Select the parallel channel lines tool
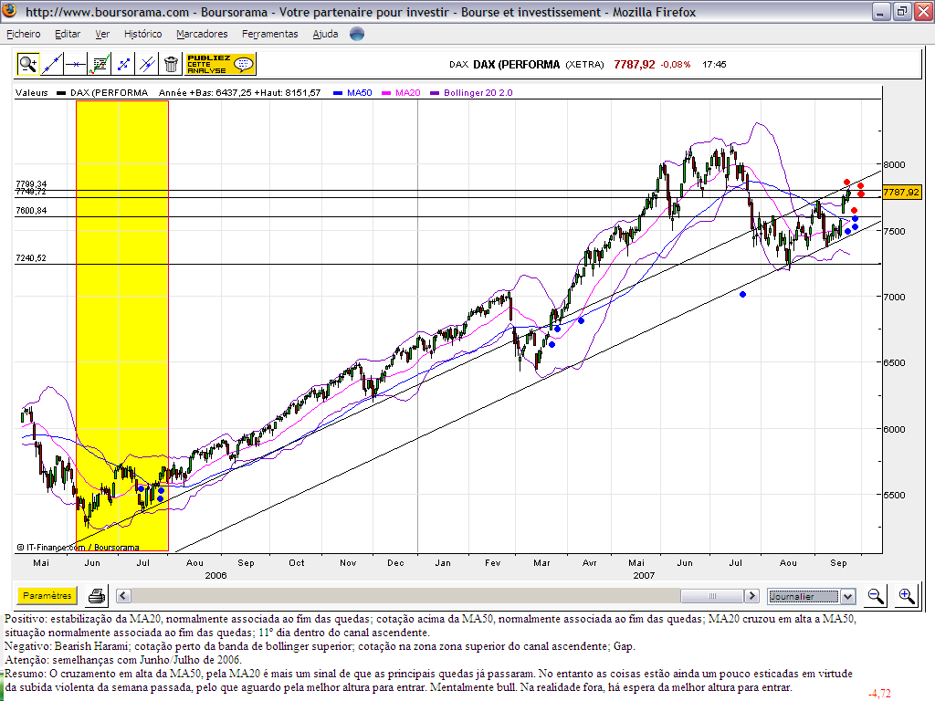Viewport: 935px width, 701px height. [x=147, y=64]
